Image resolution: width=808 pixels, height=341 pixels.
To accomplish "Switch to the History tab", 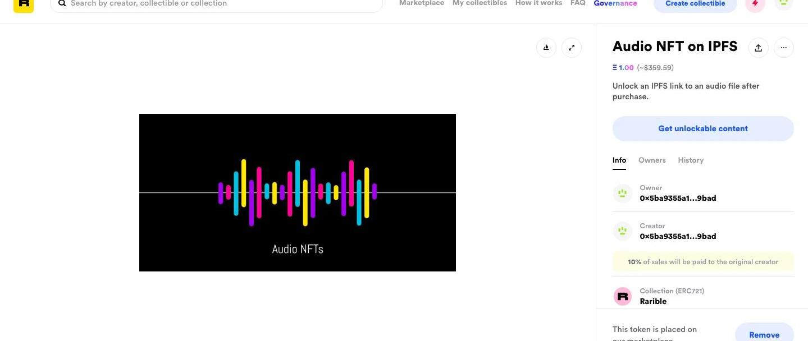I will click(x=691, y=160).
